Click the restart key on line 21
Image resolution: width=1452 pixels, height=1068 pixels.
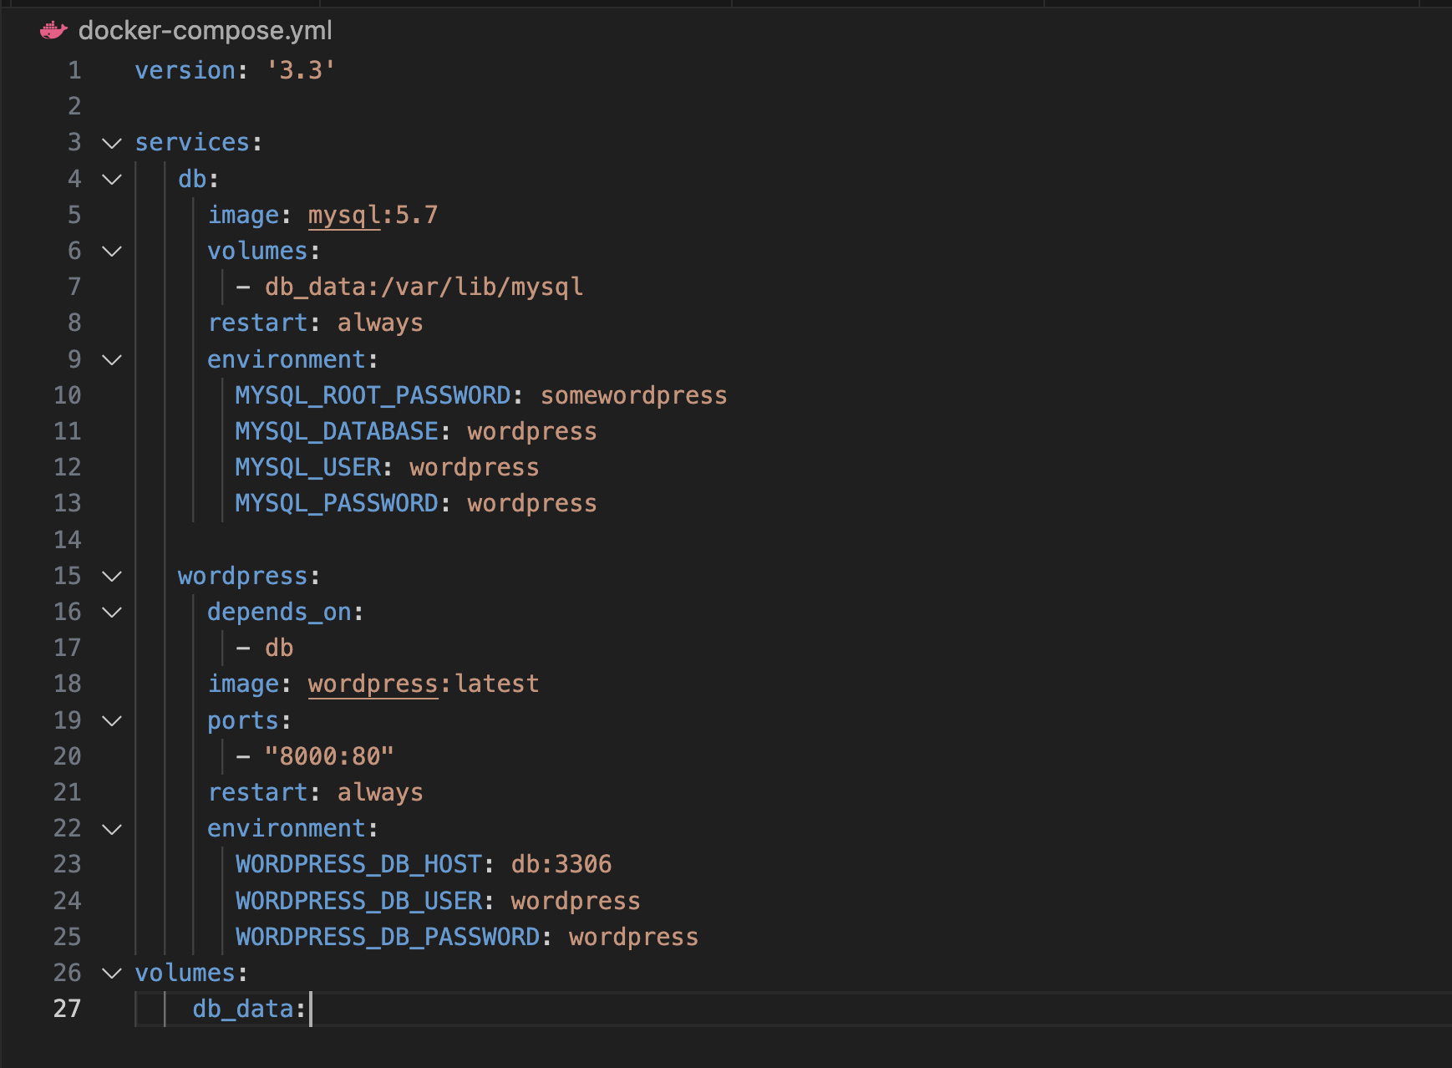pyautogui.click(x=257, y=792)
